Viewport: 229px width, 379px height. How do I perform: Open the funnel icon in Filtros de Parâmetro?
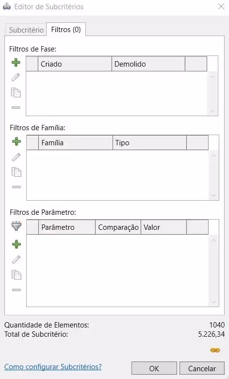pos(16,226)
